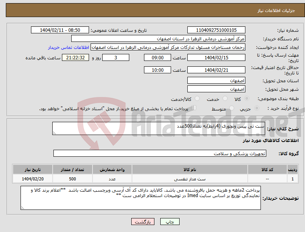Click the جزئیات اطلاعات نیاز page header
The width and height of the screenshot is (305, 232).
276,10
